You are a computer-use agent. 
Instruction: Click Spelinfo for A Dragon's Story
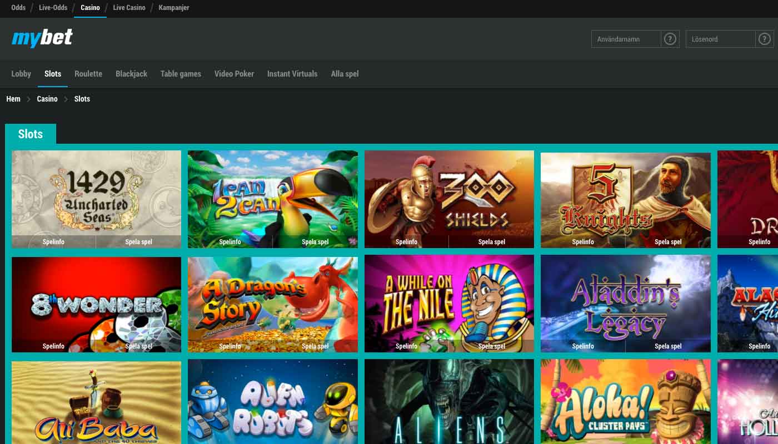click(230, 346)
